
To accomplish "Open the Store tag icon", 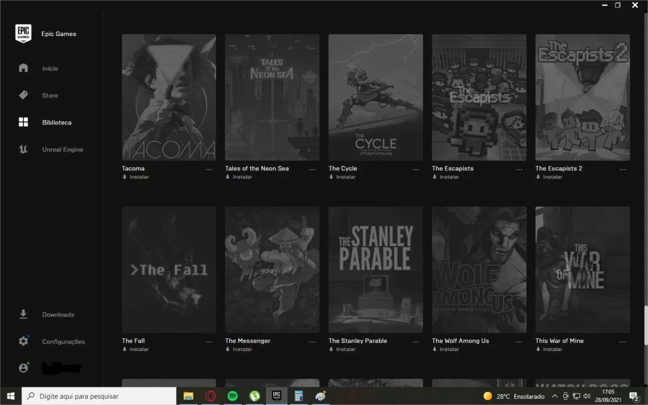I will (23, 95).
